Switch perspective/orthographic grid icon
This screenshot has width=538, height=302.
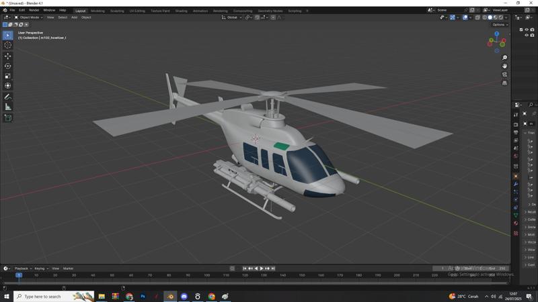pos(504,83)
